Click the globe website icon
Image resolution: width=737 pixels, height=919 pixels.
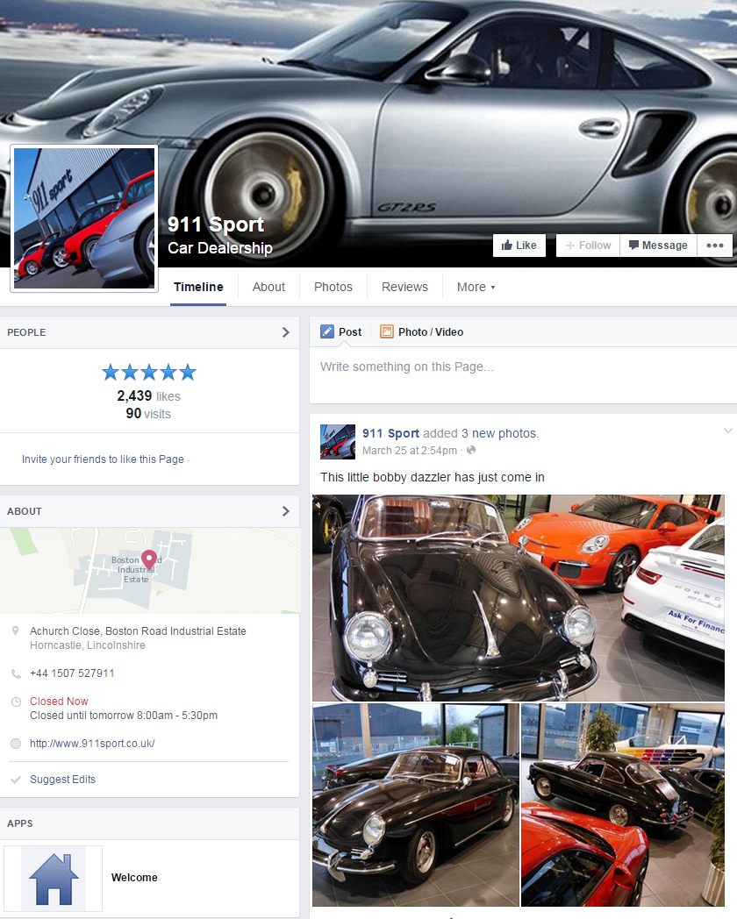16,744
